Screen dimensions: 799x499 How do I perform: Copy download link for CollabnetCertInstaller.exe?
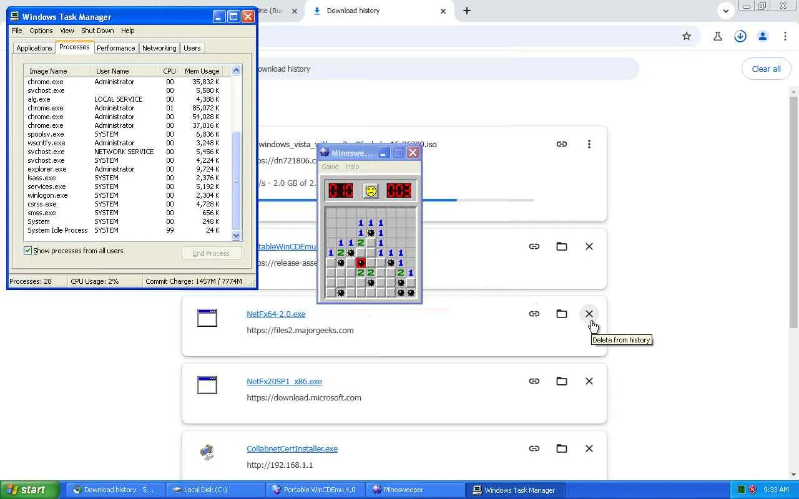point(534,448)
